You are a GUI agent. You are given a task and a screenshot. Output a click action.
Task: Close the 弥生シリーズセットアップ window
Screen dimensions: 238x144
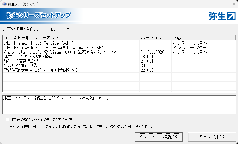[234, 4]
